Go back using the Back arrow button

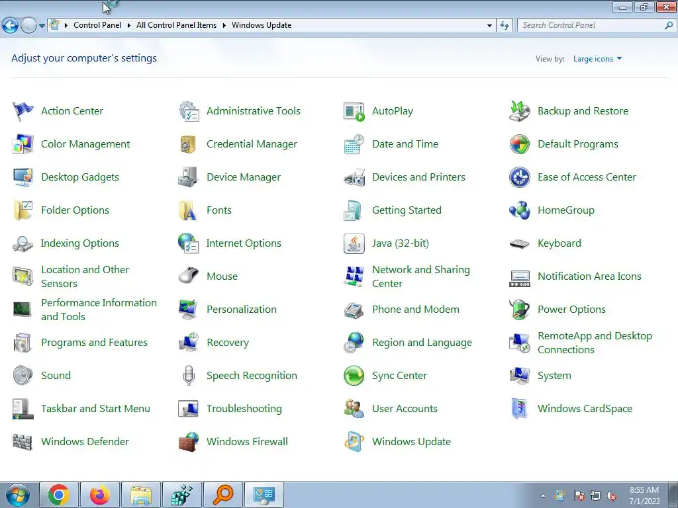[x=10, y=26]
